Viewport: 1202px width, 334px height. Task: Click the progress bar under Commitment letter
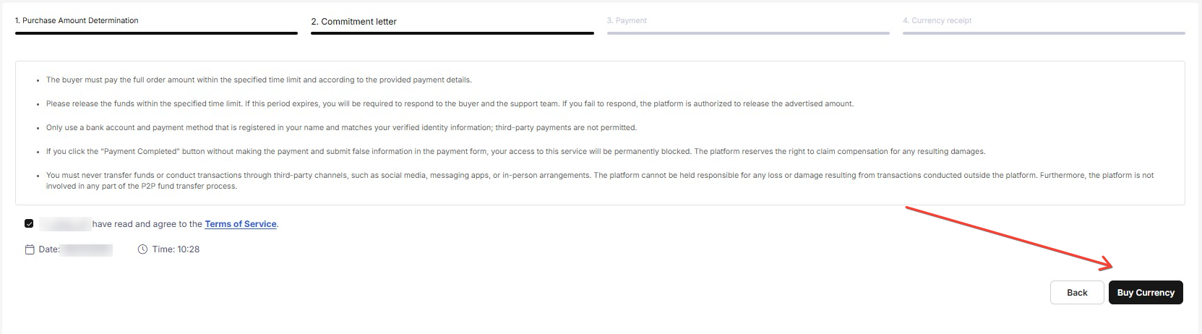click(452, 33)
